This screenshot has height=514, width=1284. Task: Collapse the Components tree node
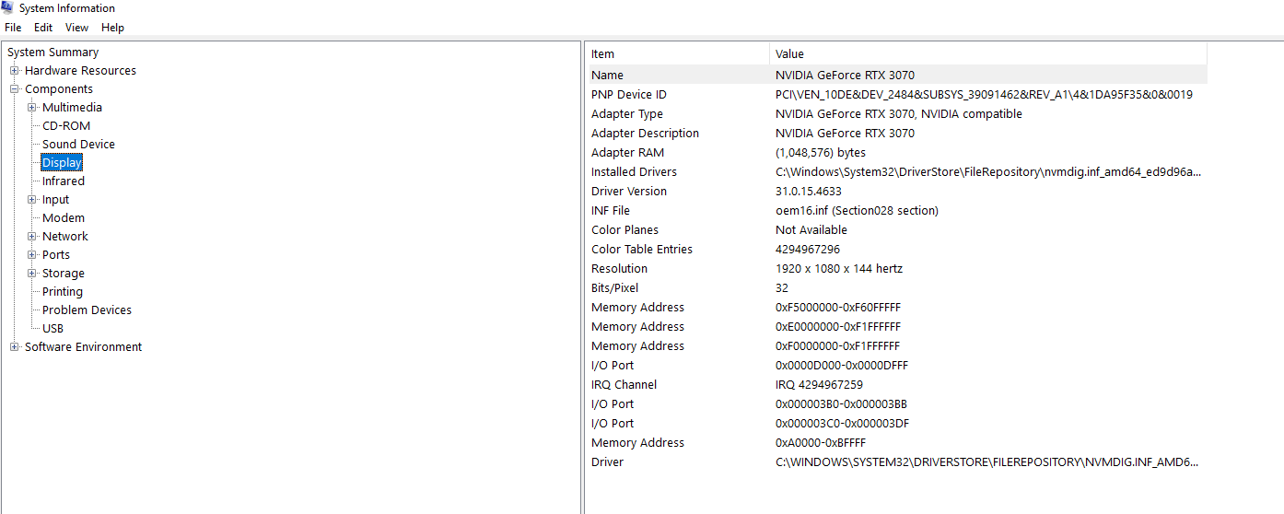(15, 89)
